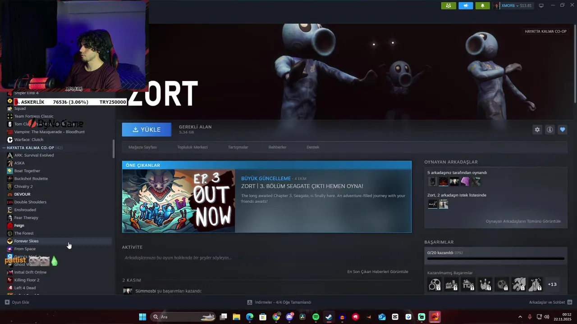Viewport: 577px width, 324px height.
Task: Click the HAYATTA KALMA CO-OP collection tag
Action: (545, 31)
